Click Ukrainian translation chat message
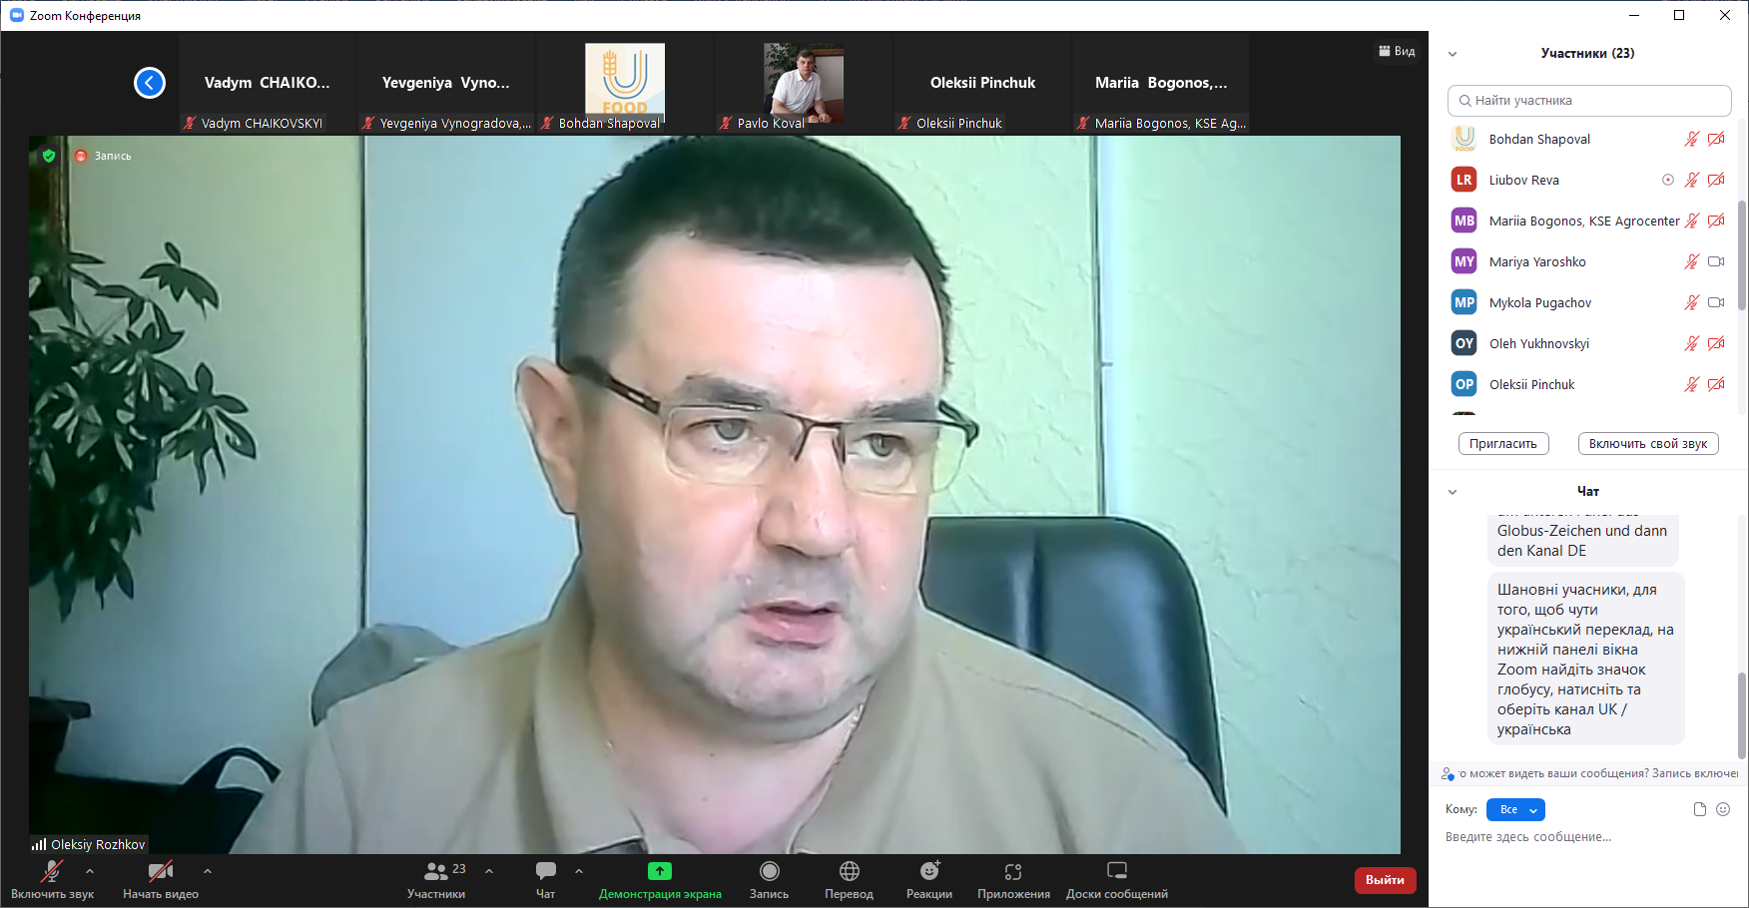 pos(1585,660)
